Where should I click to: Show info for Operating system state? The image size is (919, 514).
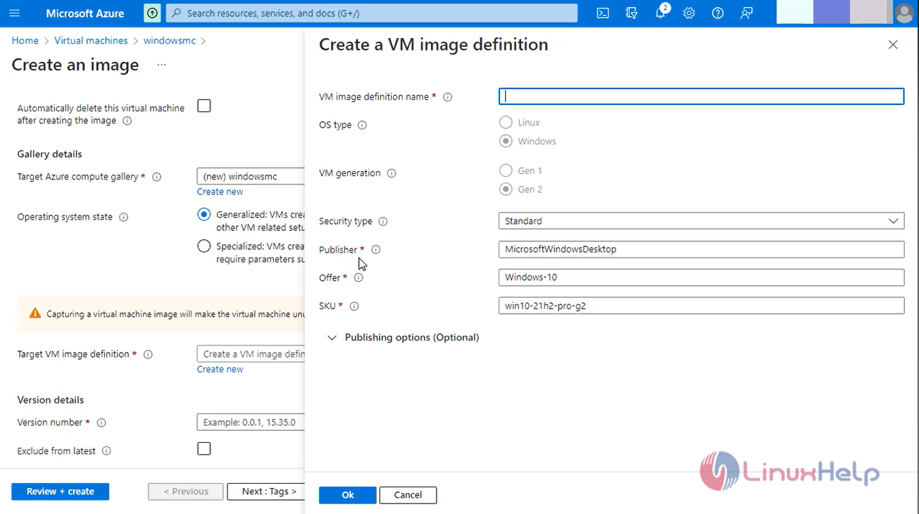tap(123, 217)
